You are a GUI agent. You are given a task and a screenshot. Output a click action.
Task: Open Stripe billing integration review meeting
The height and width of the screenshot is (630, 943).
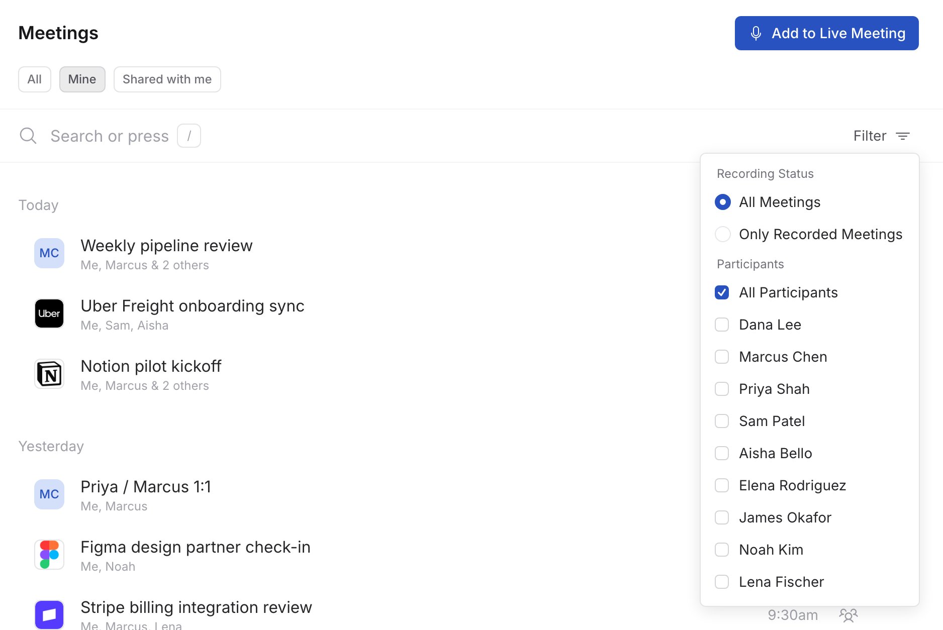coord(196,607)
